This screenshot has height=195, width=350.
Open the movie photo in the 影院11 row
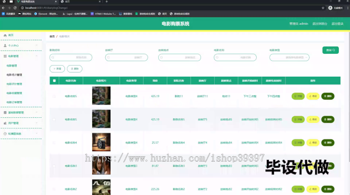(x=101, y=95)
